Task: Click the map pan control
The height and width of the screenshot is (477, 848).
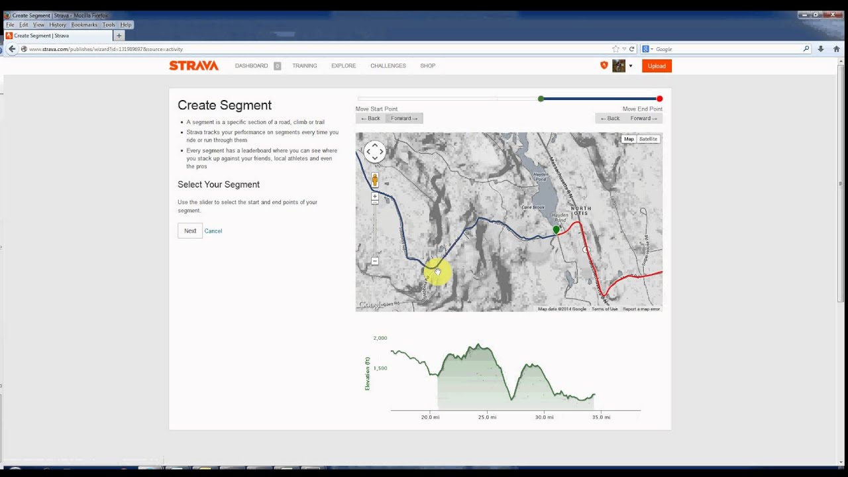Action: 374,152
